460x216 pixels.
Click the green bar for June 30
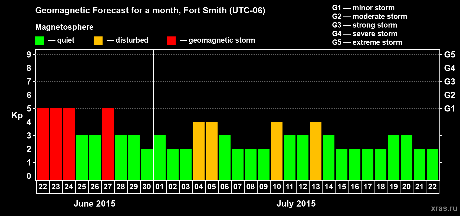click(x=147, y=164)
